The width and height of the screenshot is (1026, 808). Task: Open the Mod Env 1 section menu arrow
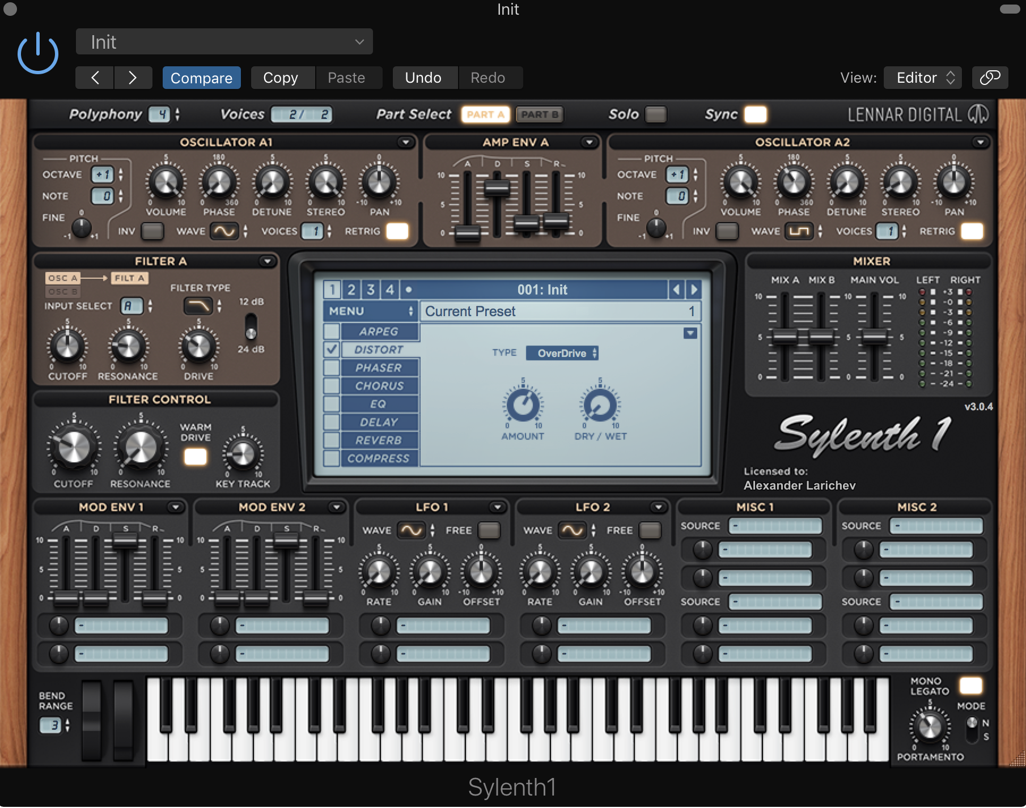(175, 507)
